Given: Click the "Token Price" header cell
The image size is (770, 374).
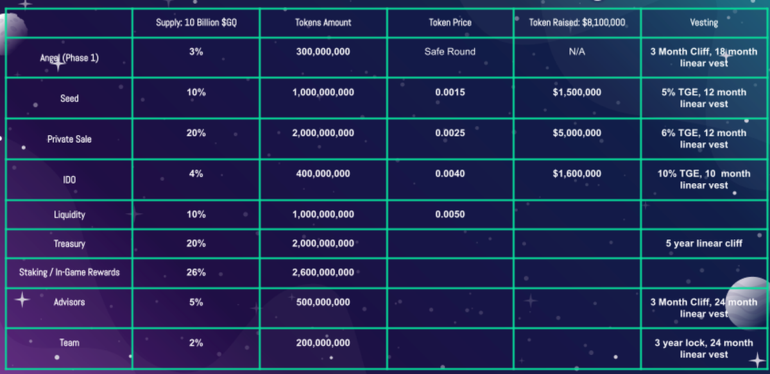Looking at the screenshot, I should tap(449, 22).
